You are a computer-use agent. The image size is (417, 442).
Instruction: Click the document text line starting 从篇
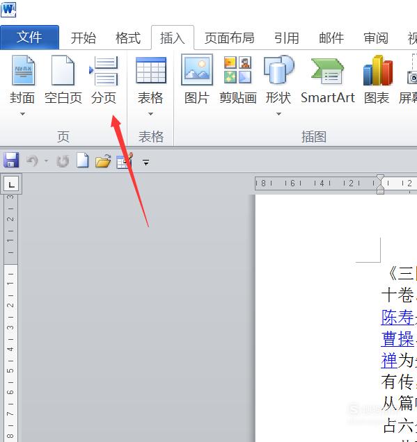[399, 404]
